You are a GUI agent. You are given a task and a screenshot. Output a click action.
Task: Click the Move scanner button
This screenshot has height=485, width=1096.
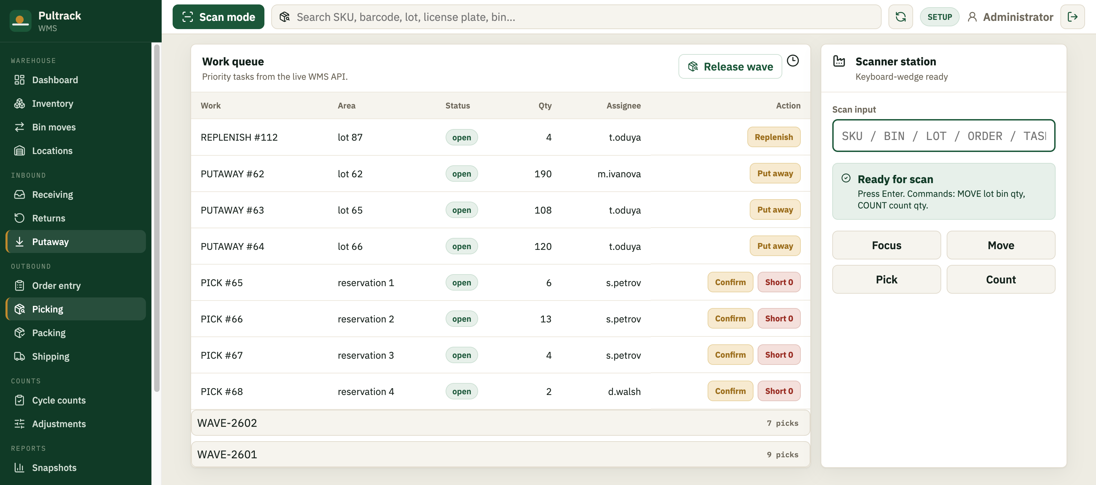coord(1001,245)
